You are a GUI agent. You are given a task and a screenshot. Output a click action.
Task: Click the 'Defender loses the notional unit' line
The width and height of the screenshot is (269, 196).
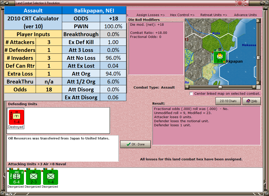click(182, 121)
